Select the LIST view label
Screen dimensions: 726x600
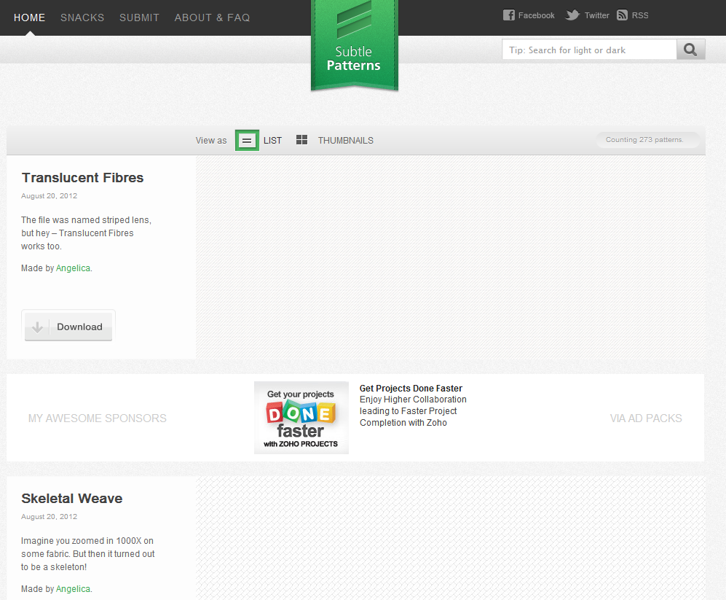273,141
